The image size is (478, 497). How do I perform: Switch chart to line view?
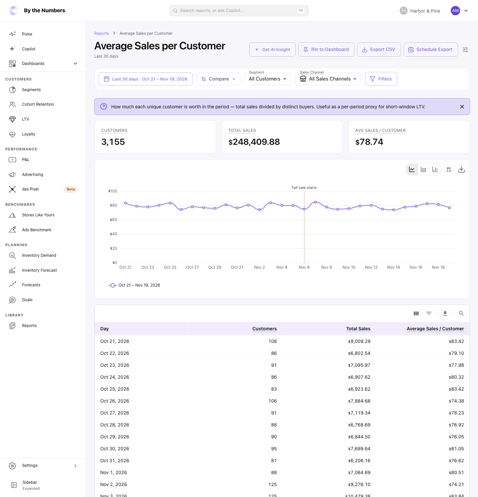(x=412, y=169)
